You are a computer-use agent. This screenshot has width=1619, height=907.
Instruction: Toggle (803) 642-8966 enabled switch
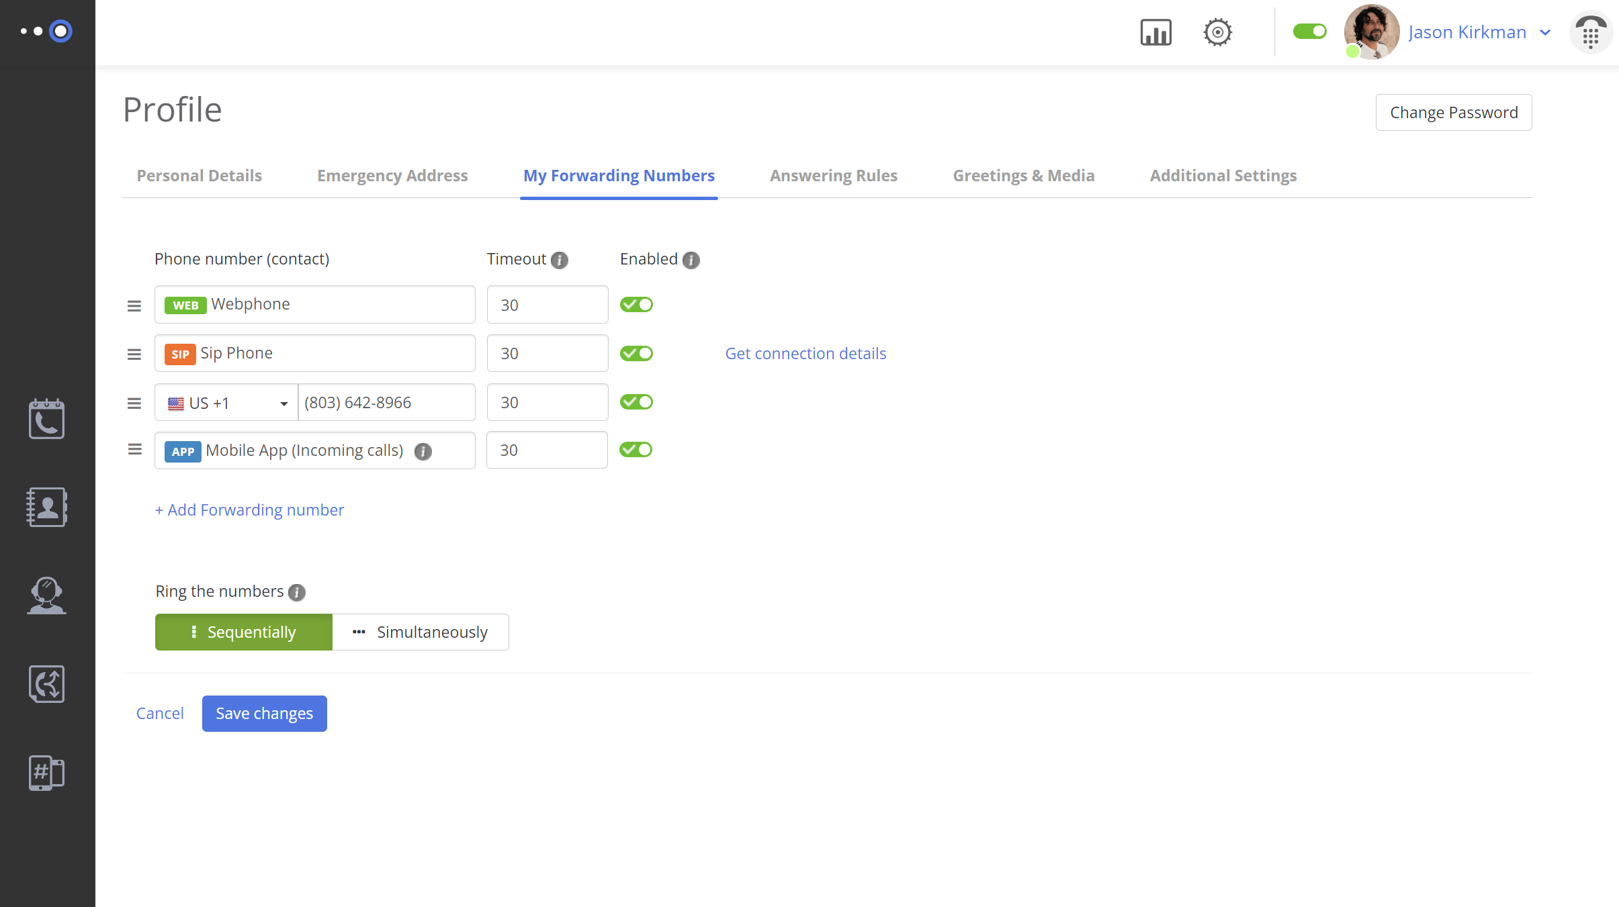pyautogui.click(x=636, y=402)
